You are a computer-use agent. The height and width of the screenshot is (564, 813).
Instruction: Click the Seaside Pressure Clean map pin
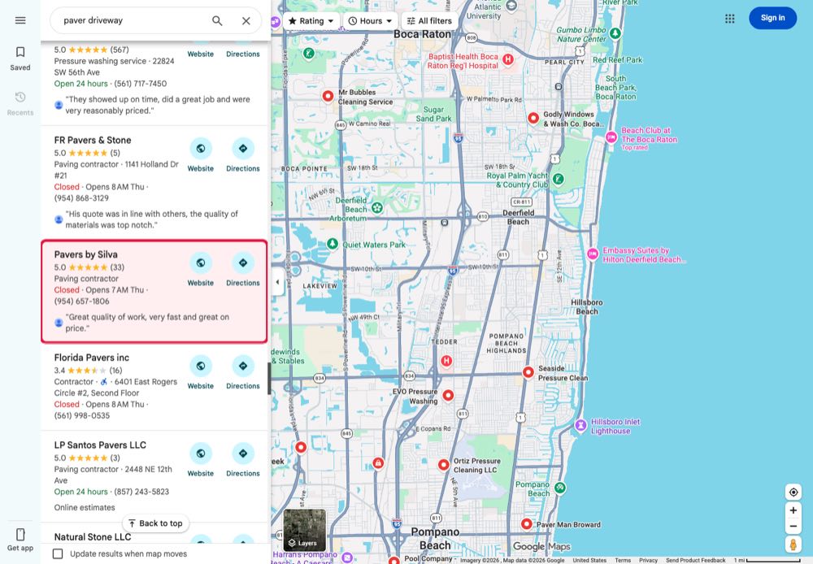point(528,372)
